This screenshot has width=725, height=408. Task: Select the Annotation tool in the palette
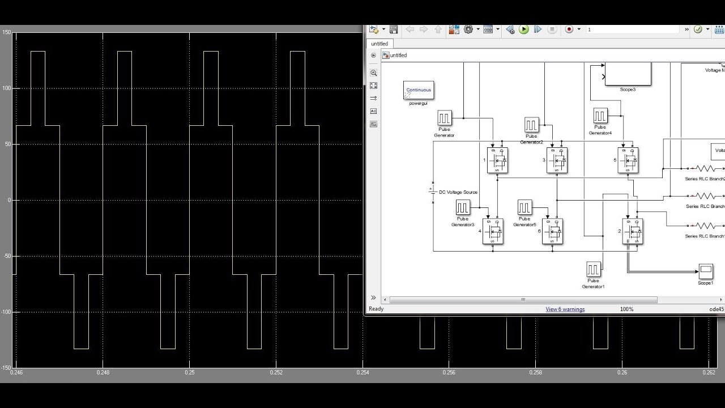click(x=373, y=111)
